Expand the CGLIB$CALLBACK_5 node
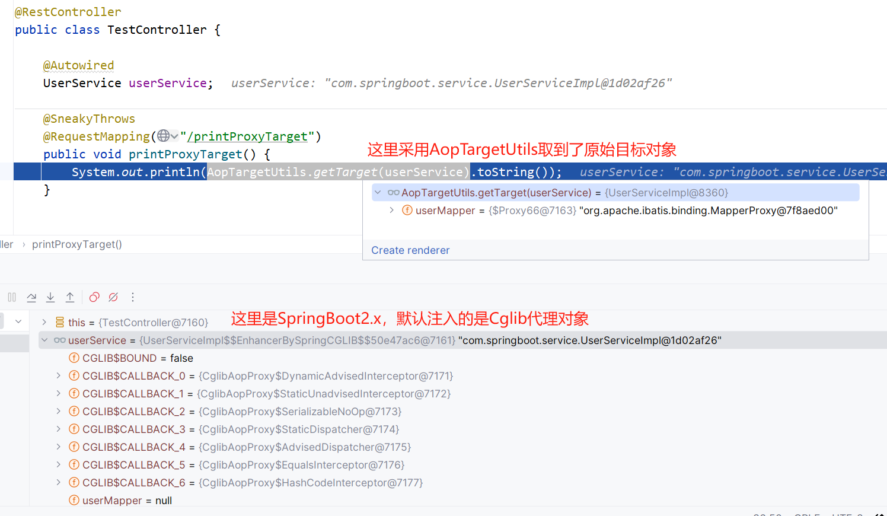 tap(58, 464)
